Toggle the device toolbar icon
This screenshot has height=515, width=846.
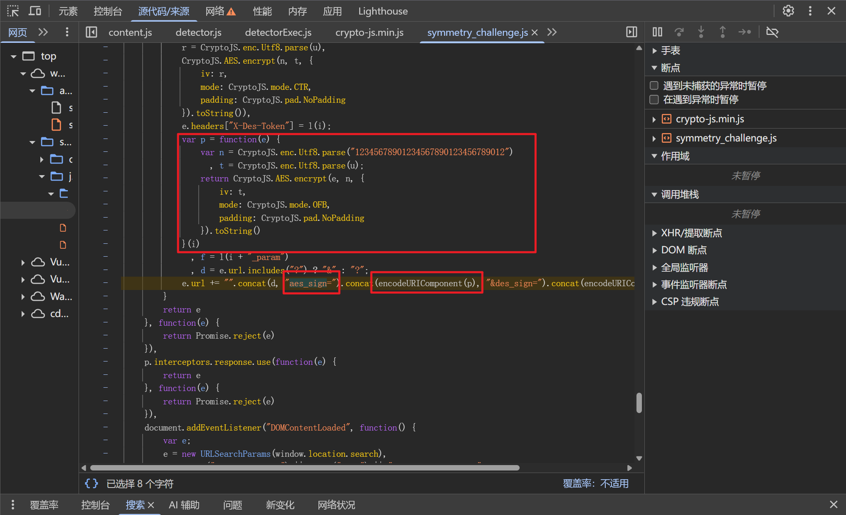(x=35, y=11)
